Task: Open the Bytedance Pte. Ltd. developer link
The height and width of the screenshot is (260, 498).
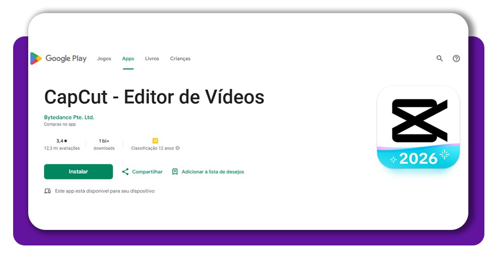Action: [69, 117]
